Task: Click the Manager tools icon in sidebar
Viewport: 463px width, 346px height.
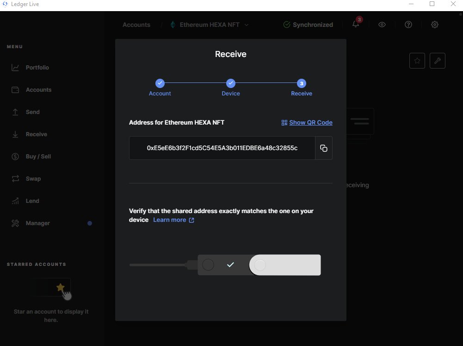Action: click(x=15, y=223)
